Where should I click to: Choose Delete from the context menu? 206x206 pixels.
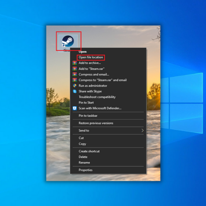[x=83, y=157]
